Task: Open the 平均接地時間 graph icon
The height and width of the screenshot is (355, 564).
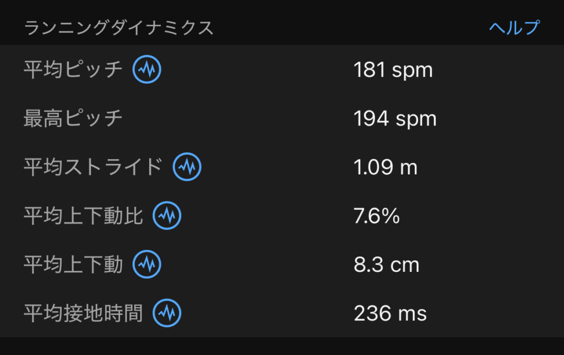Action: point(167,313)
